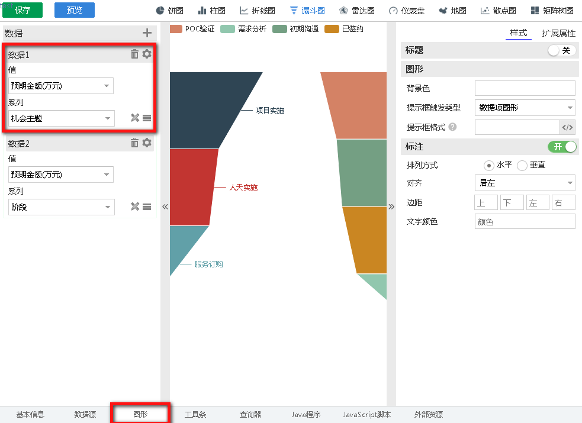Click the 边距 右 input field
582x423 pixels.
(x=564, y=203)
